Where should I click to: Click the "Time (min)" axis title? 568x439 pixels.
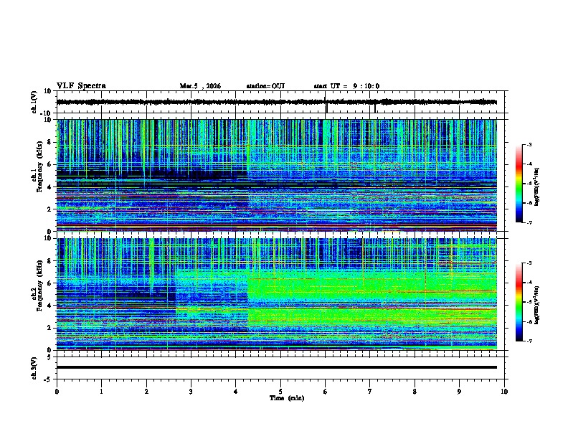[287, 398]
